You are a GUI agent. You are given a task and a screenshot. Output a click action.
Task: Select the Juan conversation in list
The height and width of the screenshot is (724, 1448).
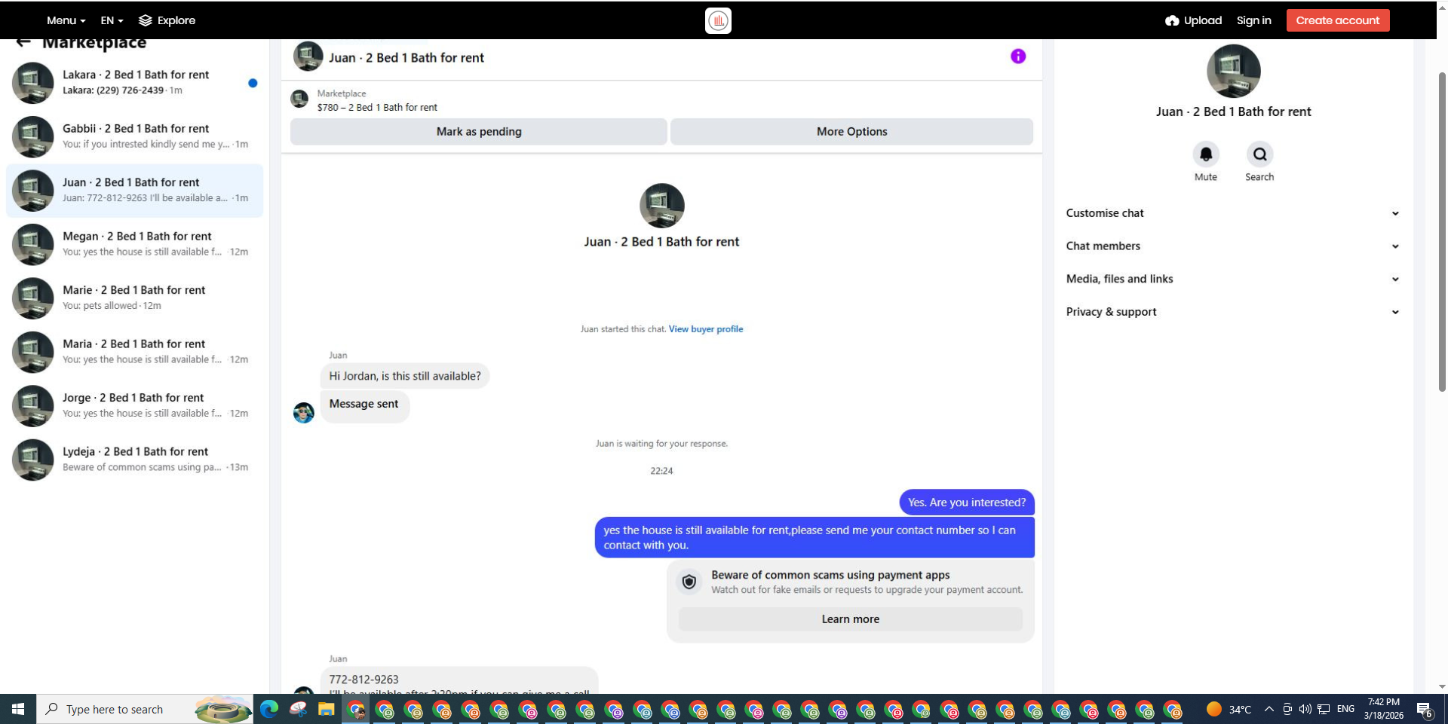(134, 191)
